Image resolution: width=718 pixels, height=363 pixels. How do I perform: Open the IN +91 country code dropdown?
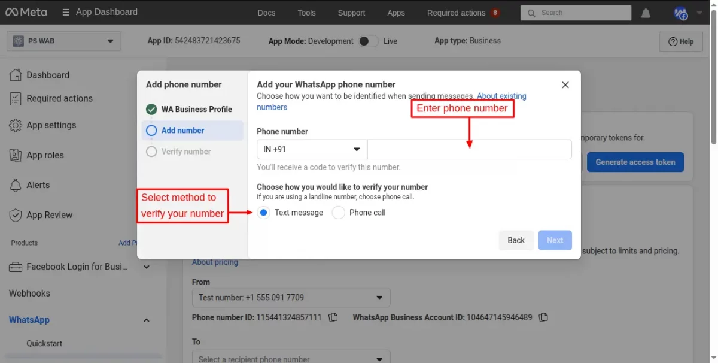point(312,149)
